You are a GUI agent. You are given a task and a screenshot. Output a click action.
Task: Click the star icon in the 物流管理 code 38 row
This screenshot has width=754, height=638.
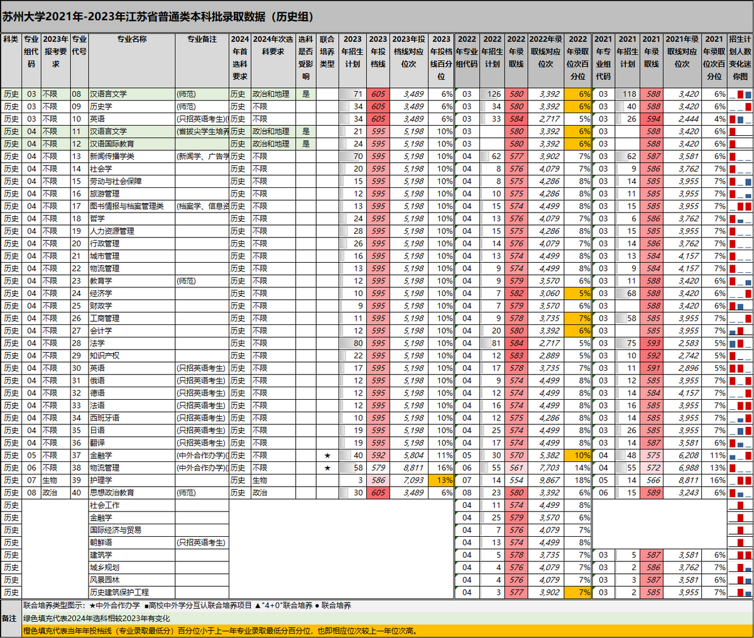tap(327, 468)
